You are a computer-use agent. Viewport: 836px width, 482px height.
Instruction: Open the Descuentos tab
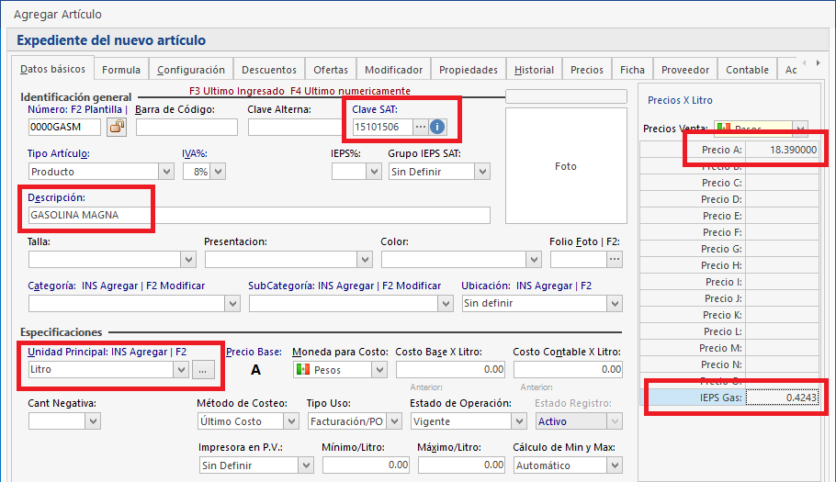click(269, 70)
